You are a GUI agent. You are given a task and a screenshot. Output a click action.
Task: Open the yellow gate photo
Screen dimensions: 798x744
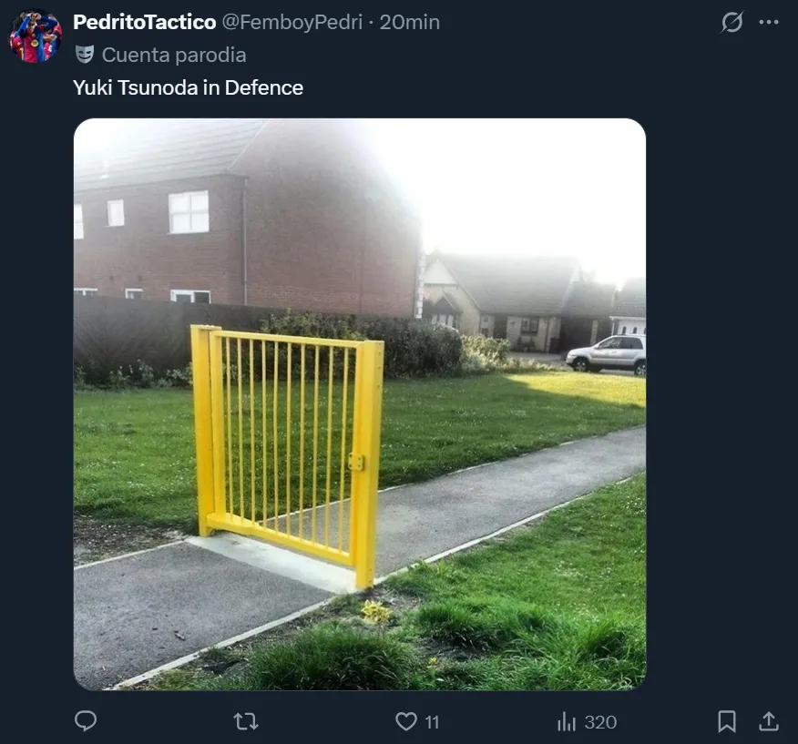click(360, 404)
